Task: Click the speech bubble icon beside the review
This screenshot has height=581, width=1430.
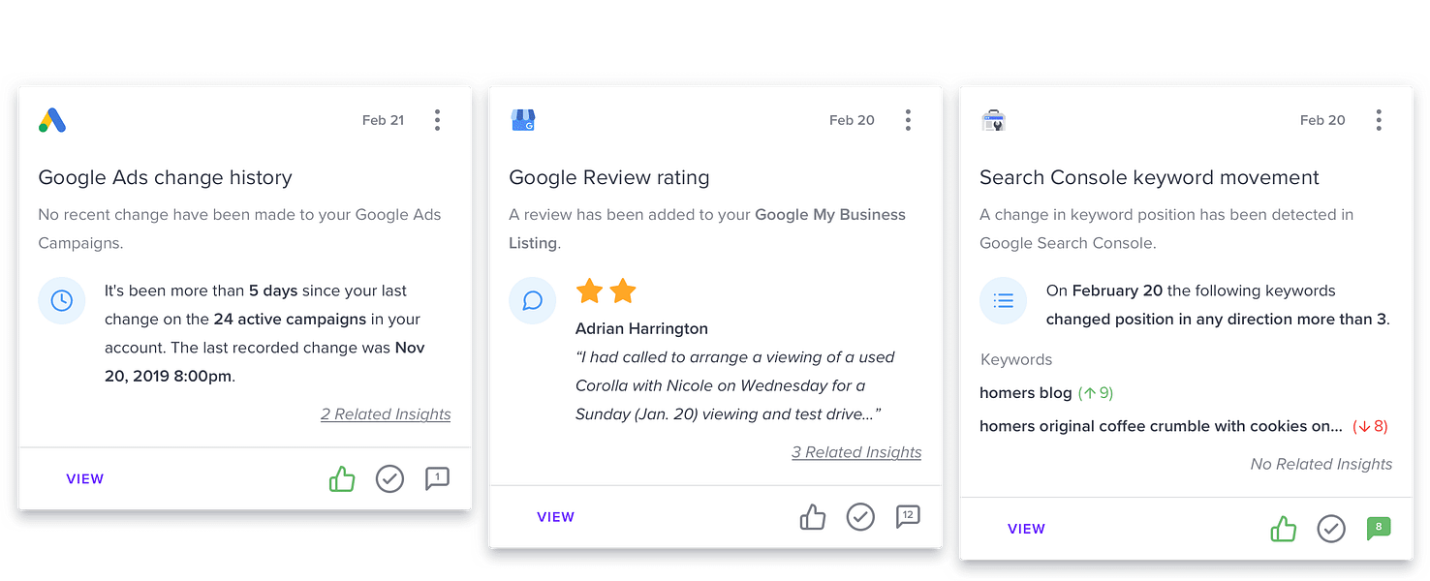Action: [x=532, y=300]
